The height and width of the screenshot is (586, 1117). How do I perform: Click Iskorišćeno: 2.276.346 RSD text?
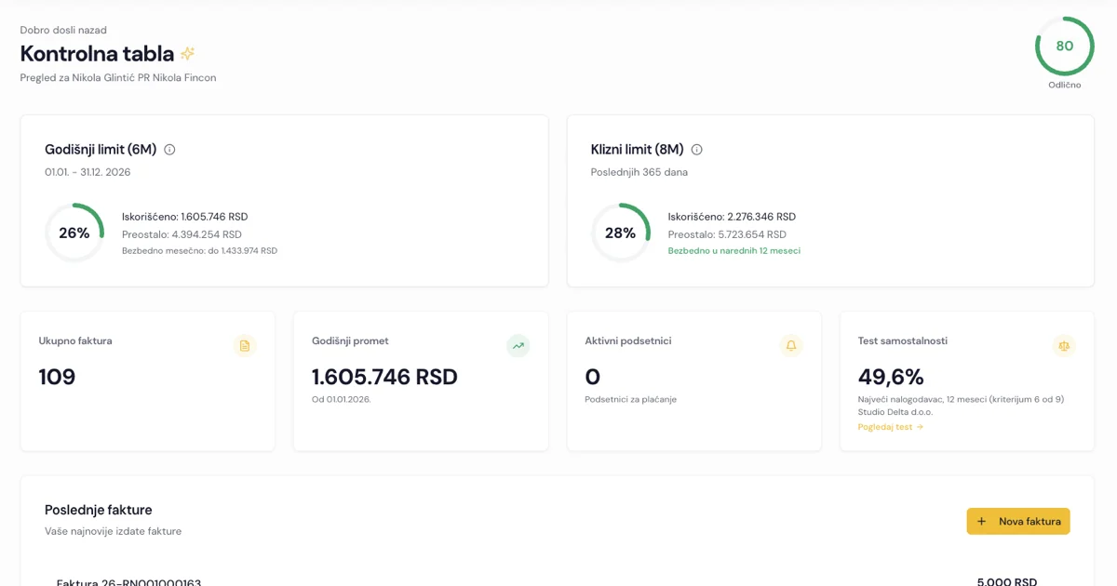click(x=732, y=217)
